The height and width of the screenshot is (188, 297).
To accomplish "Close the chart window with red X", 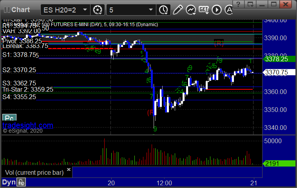I will [286, 4].
